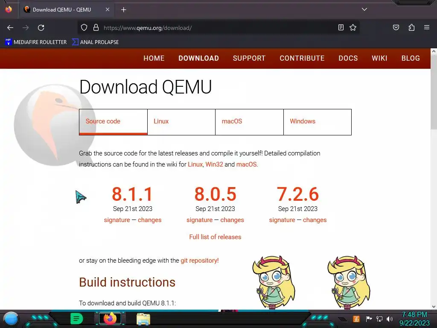The height and width of the screenshot is (328, 437).
Task: Go back with the browser back arrow
Action: pyautogui.click(x=10, y=28)
